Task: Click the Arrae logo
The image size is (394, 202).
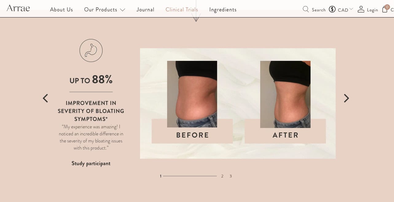Action: click(x=18, y=8)
